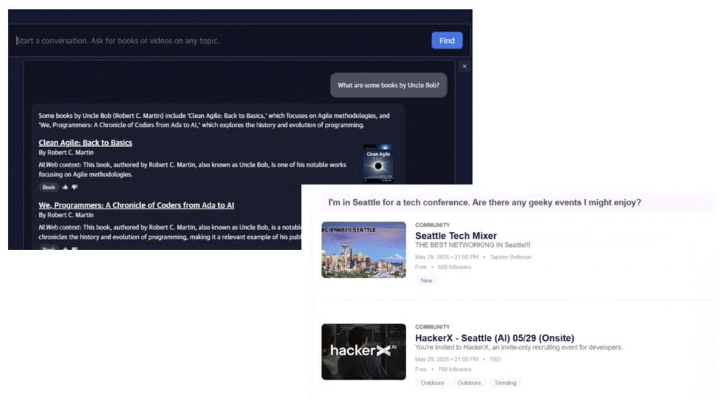Click the 'Tapster Bellevue' venue text
The image size is (728, 409).
coord(510,257)
